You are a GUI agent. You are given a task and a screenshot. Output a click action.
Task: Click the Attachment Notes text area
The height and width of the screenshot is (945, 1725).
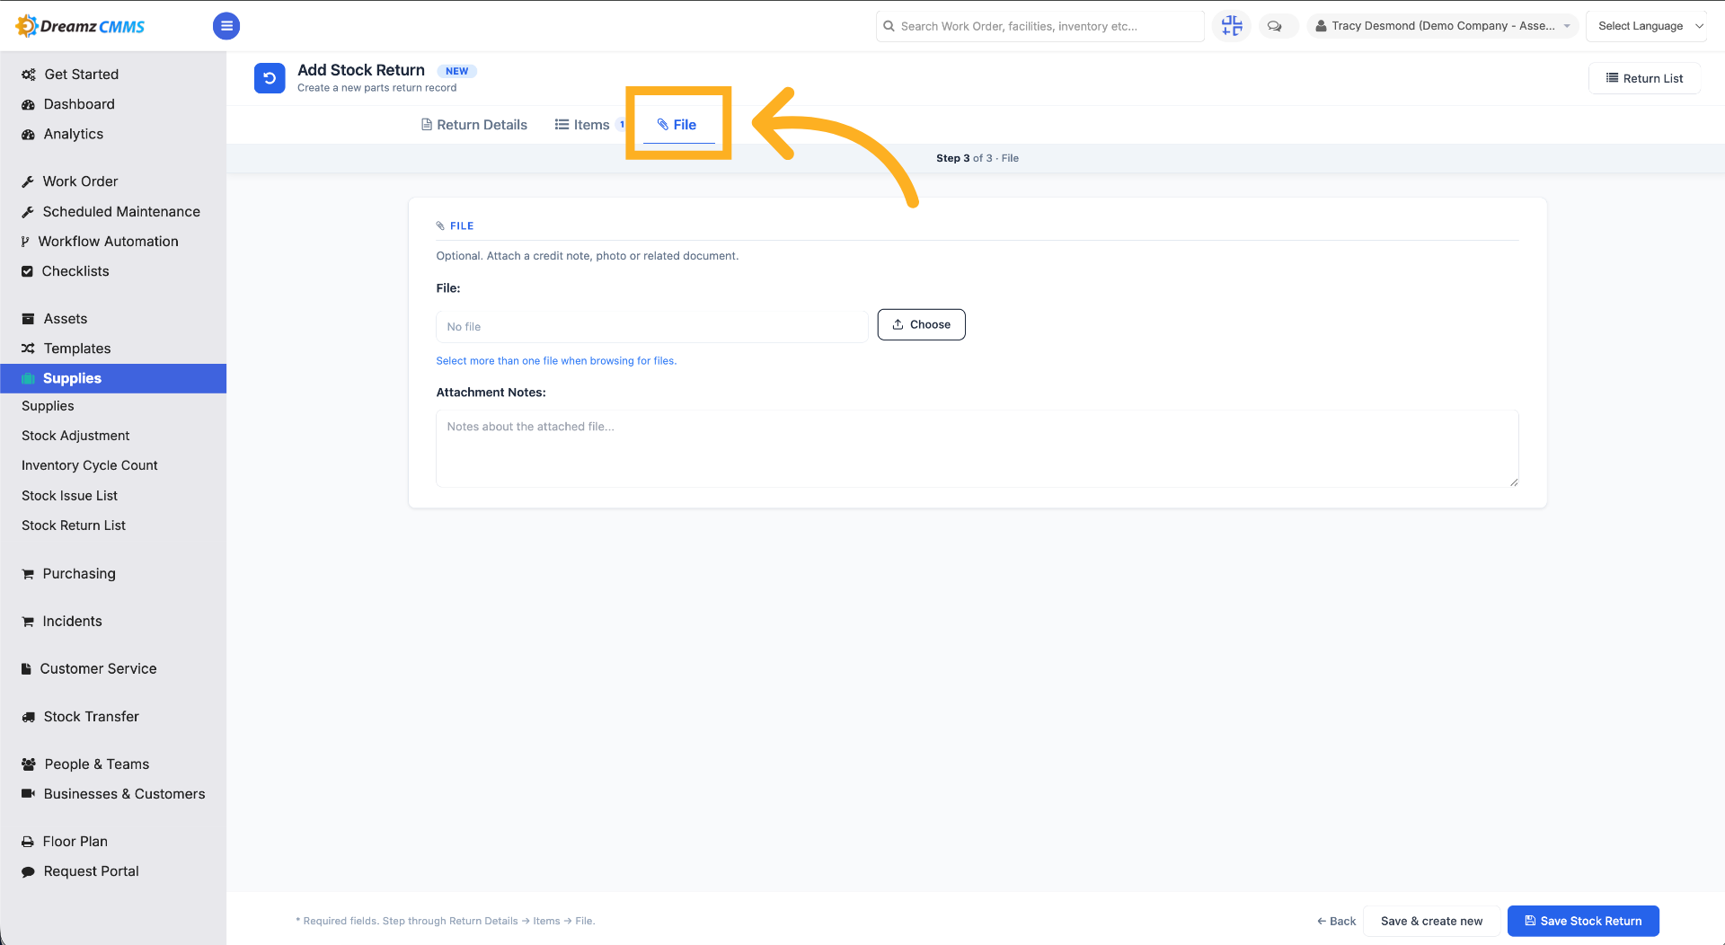pyautogui.click(x=977, y=448)
